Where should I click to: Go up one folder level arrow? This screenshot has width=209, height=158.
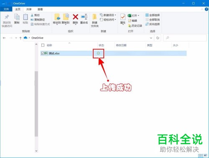[20, 38]
